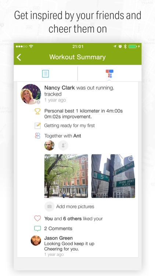Open Nancy Clark's profile name link
Image resolution: width=155 pixels, height=276 pixels.
click(x=60, y=88)
